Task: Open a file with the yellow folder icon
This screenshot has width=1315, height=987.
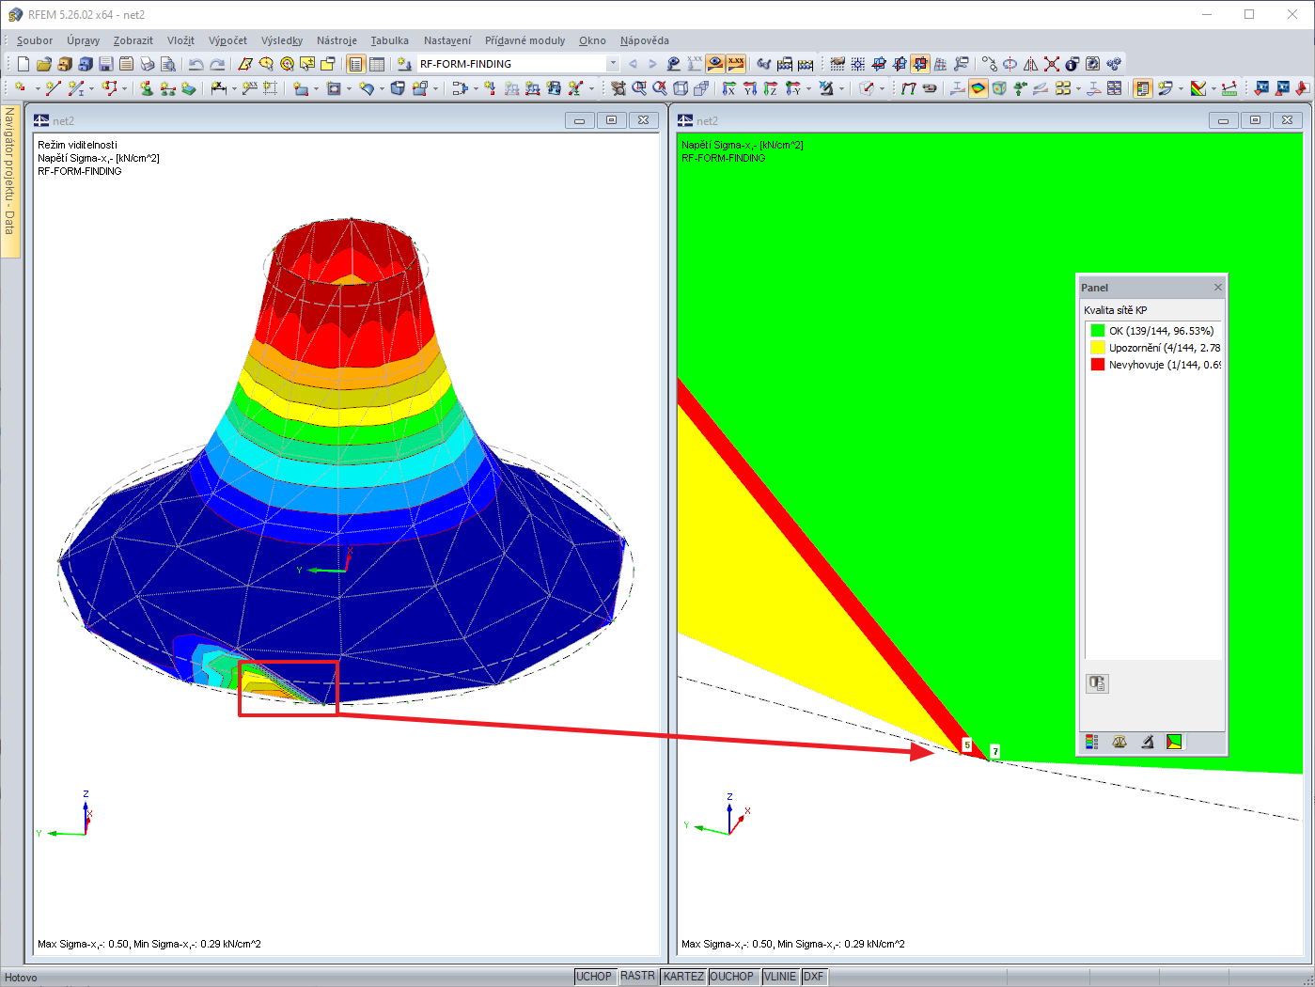Action: pyautogui.click(x=44, y=64)
